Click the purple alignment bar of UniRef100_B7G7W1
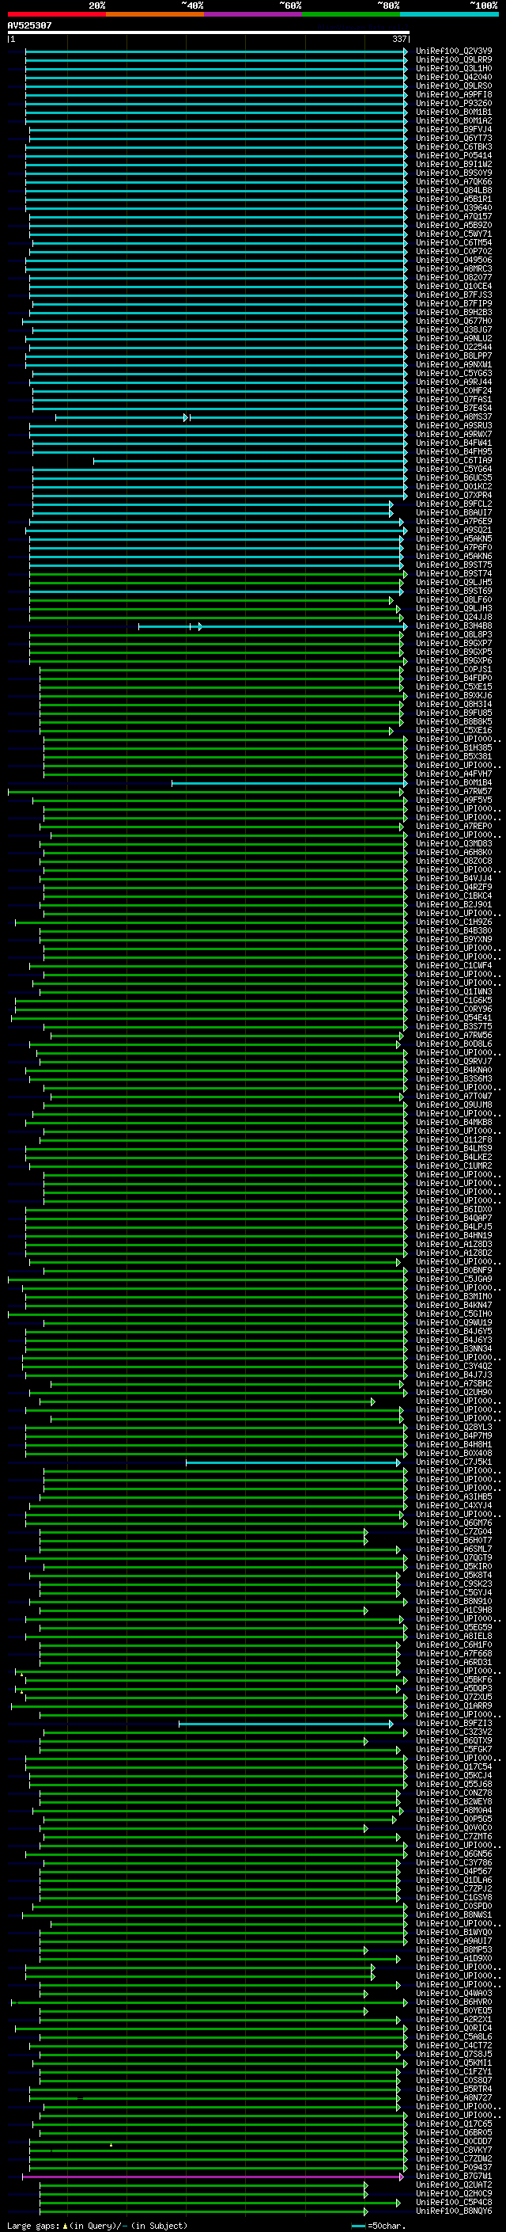The width and height of the screenshot is (506, 2232). tap(212, 2177)
